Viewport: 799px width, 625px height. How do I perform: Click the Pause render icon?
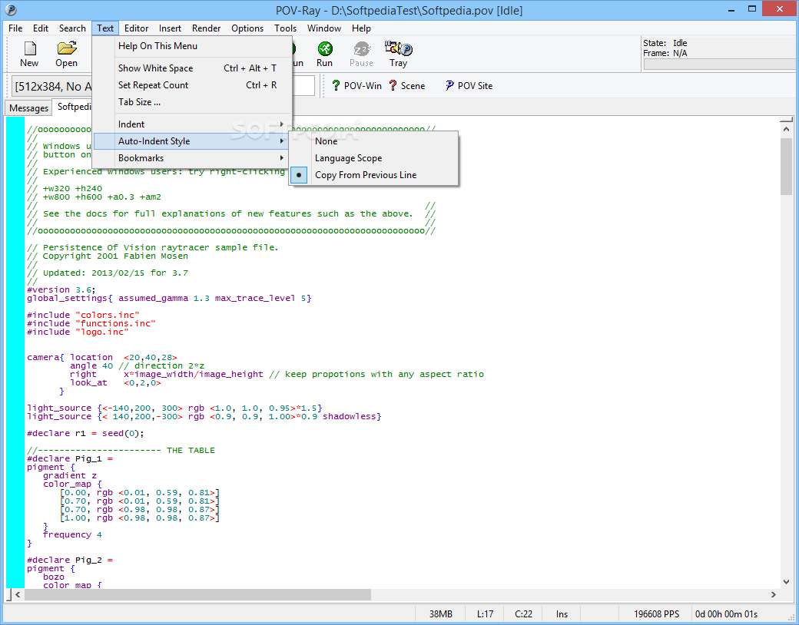click(361, 54)
